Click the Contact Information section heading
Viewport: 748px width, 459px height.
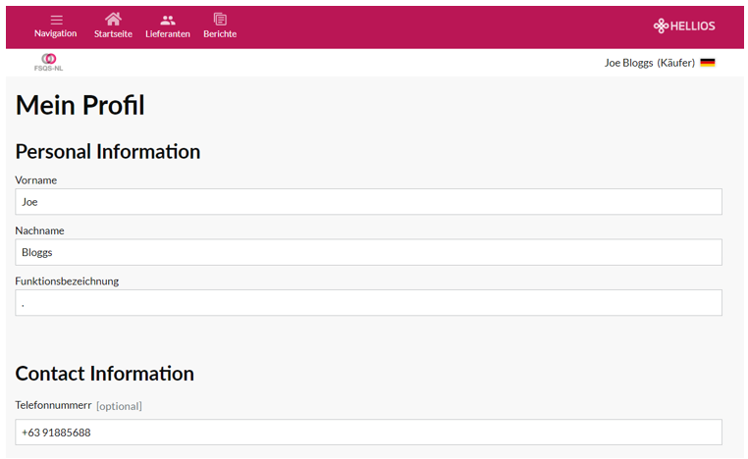(104, 374)
